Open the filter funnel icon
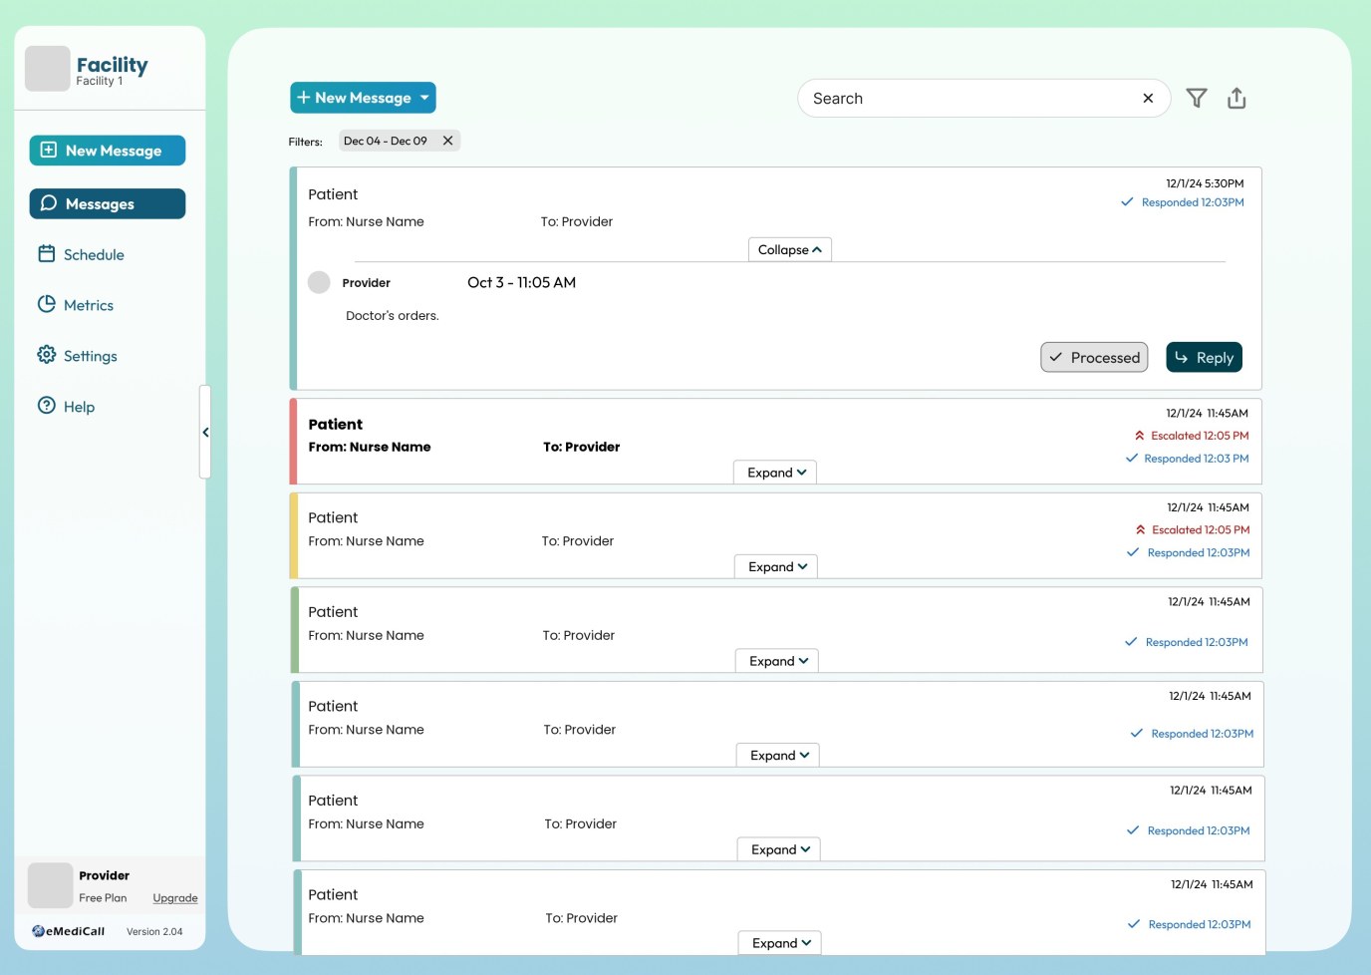The height and width of the screenshot is (975, 1371). (x=1197, y=98)
